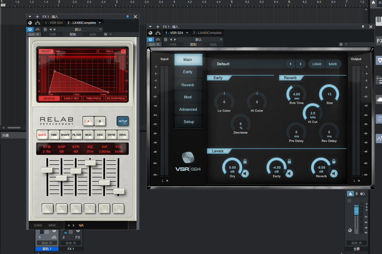
Task: Toggle the VSR S24 plugin power button
Action: coord(150,39)
